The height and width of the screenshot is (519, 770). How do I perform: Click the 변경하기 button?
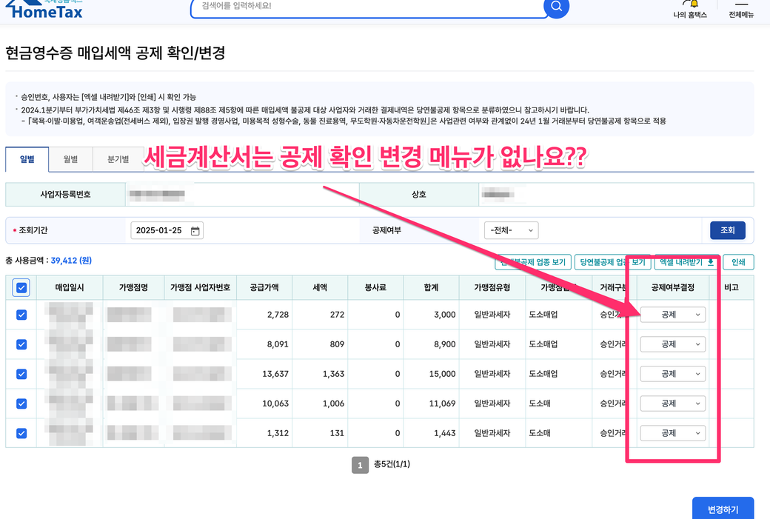click(723, 509)
